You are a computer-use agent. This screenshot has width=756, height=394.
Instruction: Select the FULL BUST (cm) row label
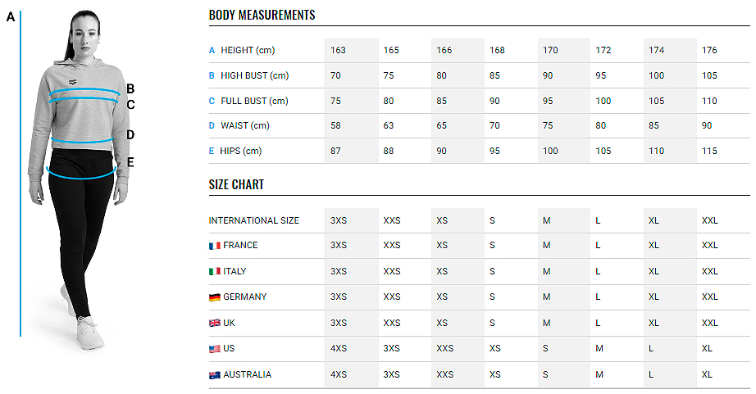(x=254, y=101)
